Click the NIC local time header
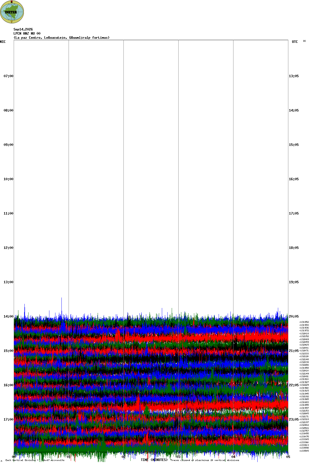This screenshot has height=464, width=310. coord(3,42)
